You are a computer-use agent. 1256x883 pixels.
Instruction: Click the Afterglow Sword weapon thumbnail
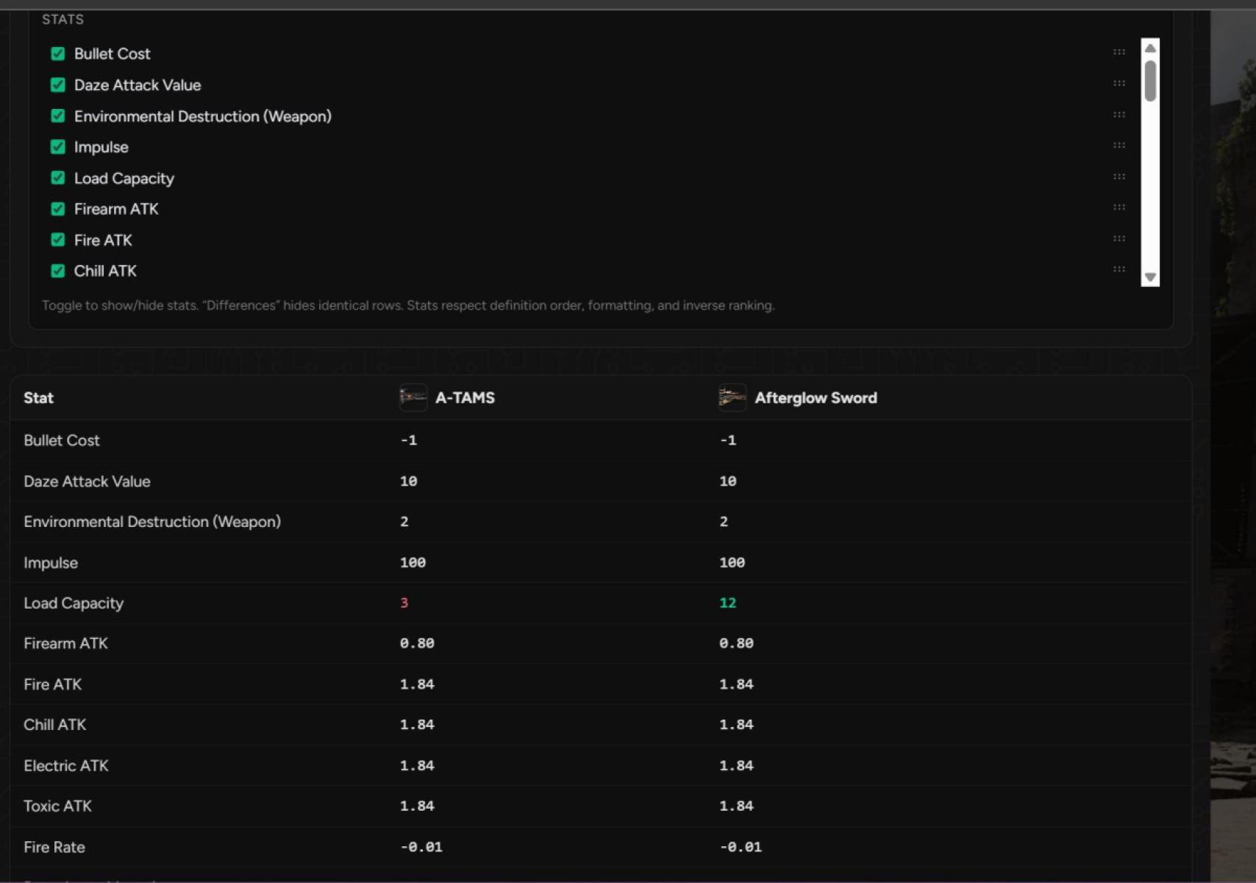[x=732, y=397]
